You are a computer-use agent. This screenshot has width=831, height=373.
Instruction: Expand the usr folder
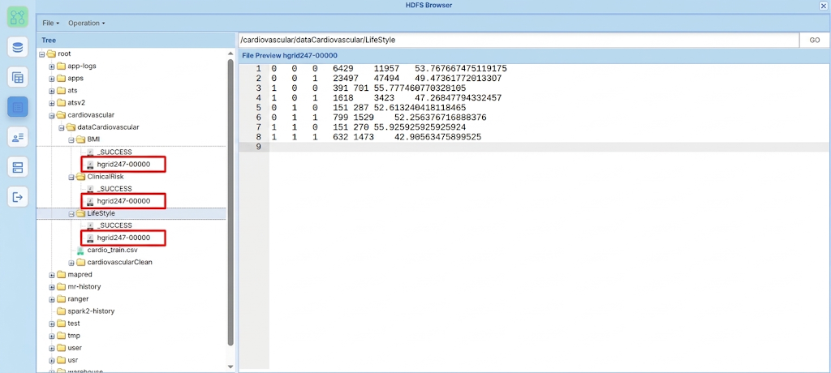point(52,360)
